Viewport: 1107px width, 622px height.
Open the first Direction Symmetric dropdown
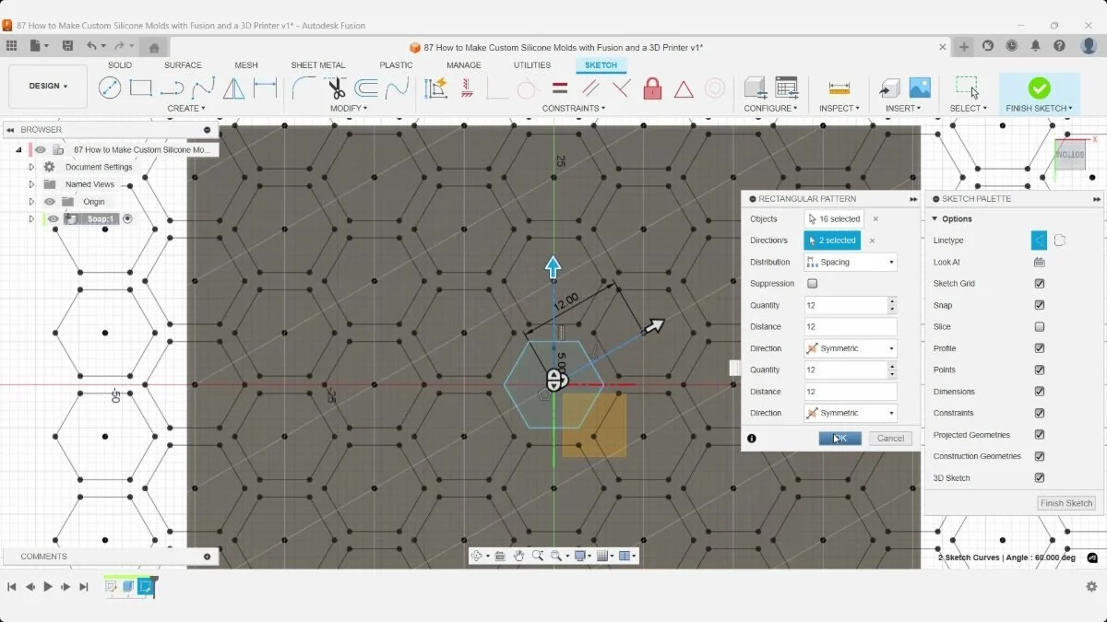coord(850,348)
